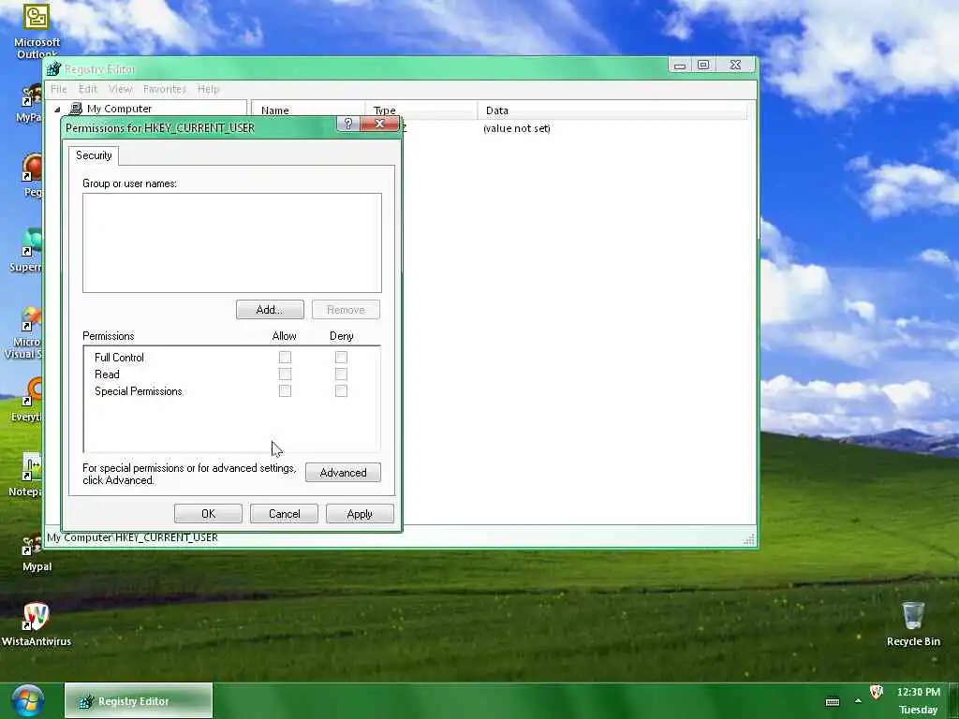
Task: Click the Apply button
Action: (x=360, y=514)
